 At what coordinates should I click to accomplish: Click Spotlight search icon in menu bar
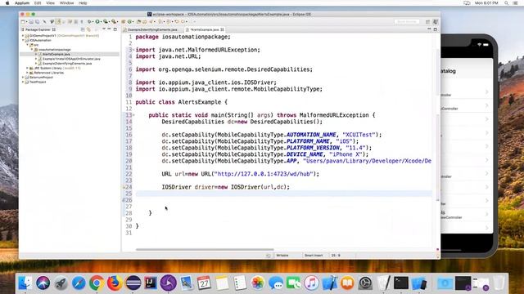[506, 3]
